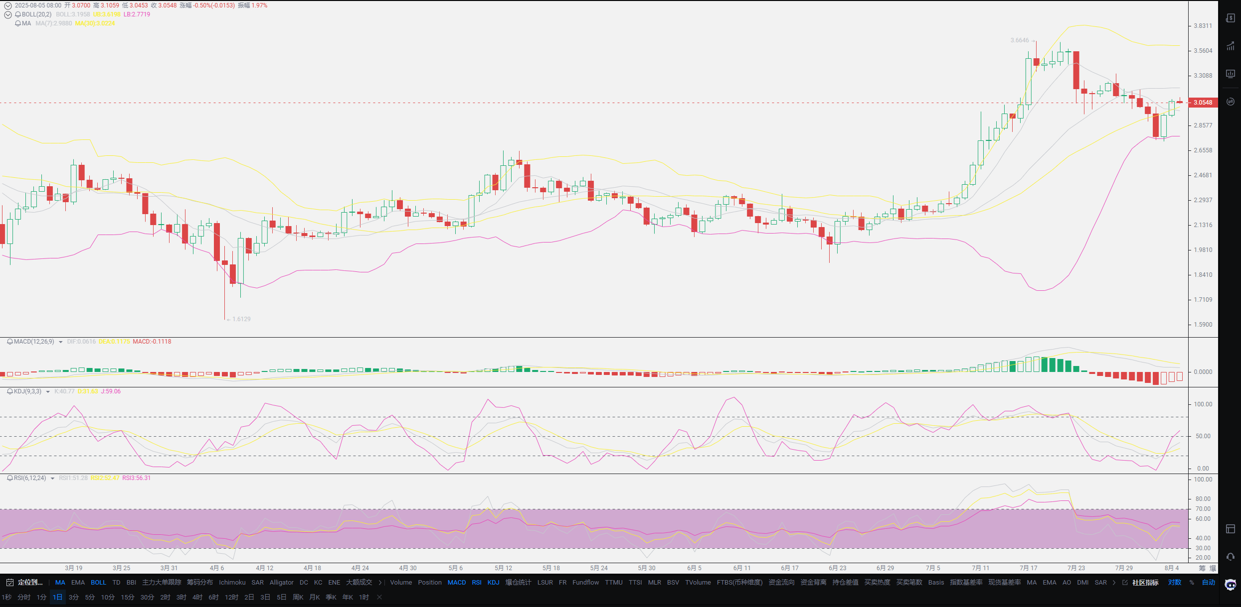Switch to the 15分 timeframe

[x=128, y=597]
